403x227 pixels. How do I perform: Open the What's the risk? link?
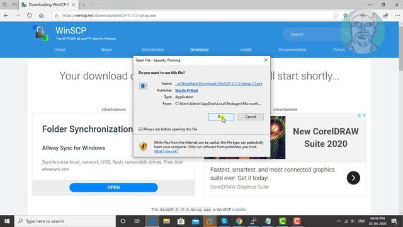coord(166,151)
